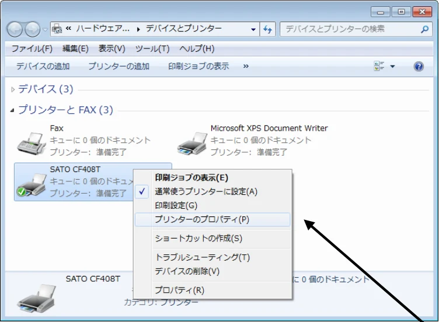Viewport: 439px width, 322px height.
Task: Click the Forward navigation arrow button
Action: pyautogui.click(x=33, y=29)
